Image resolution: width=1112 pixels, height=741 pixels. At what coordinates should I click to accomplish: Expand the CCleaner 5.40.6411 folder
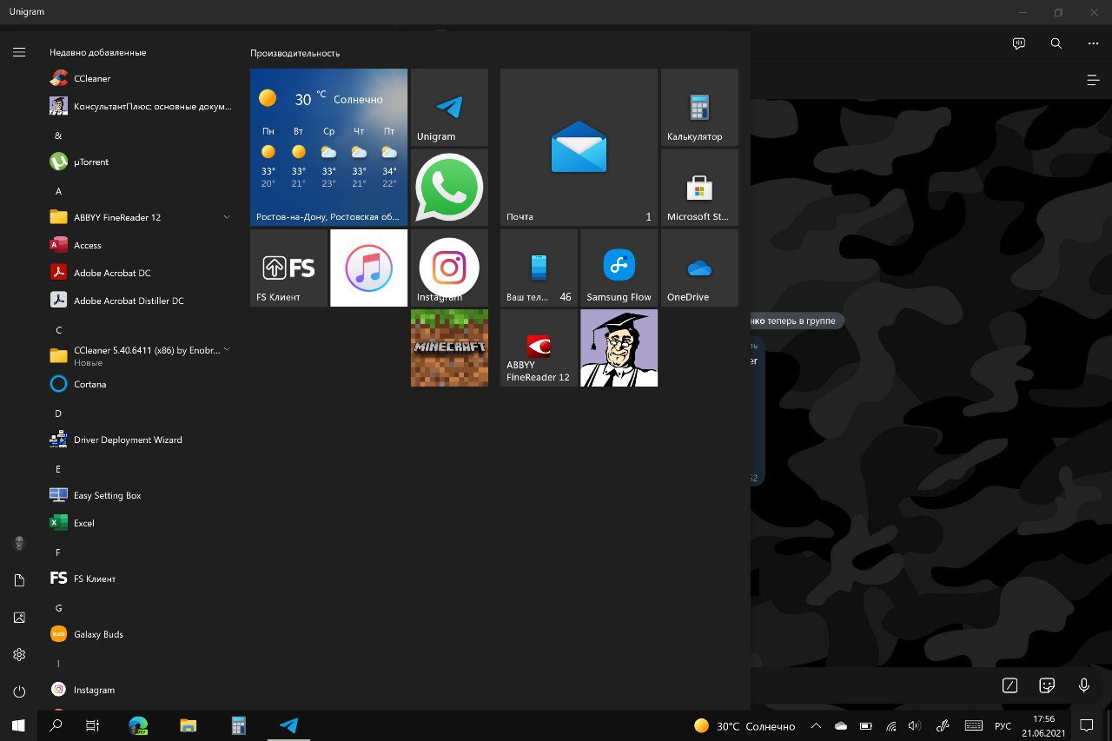tap(139, 355)
